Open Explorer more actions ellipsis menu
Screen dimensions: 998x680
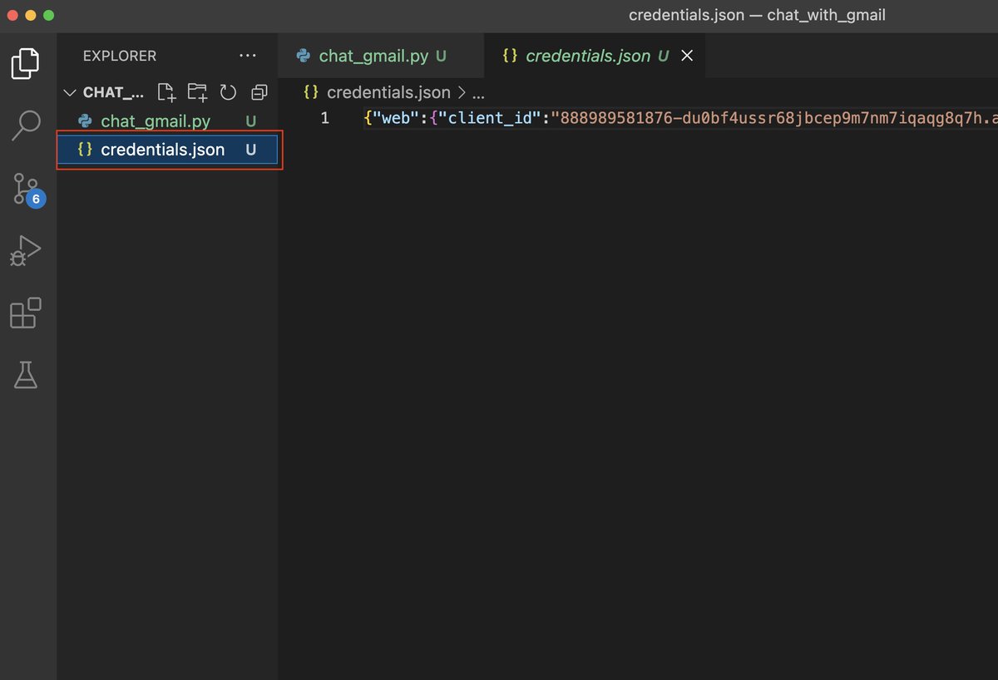click(x=248, y=56)
